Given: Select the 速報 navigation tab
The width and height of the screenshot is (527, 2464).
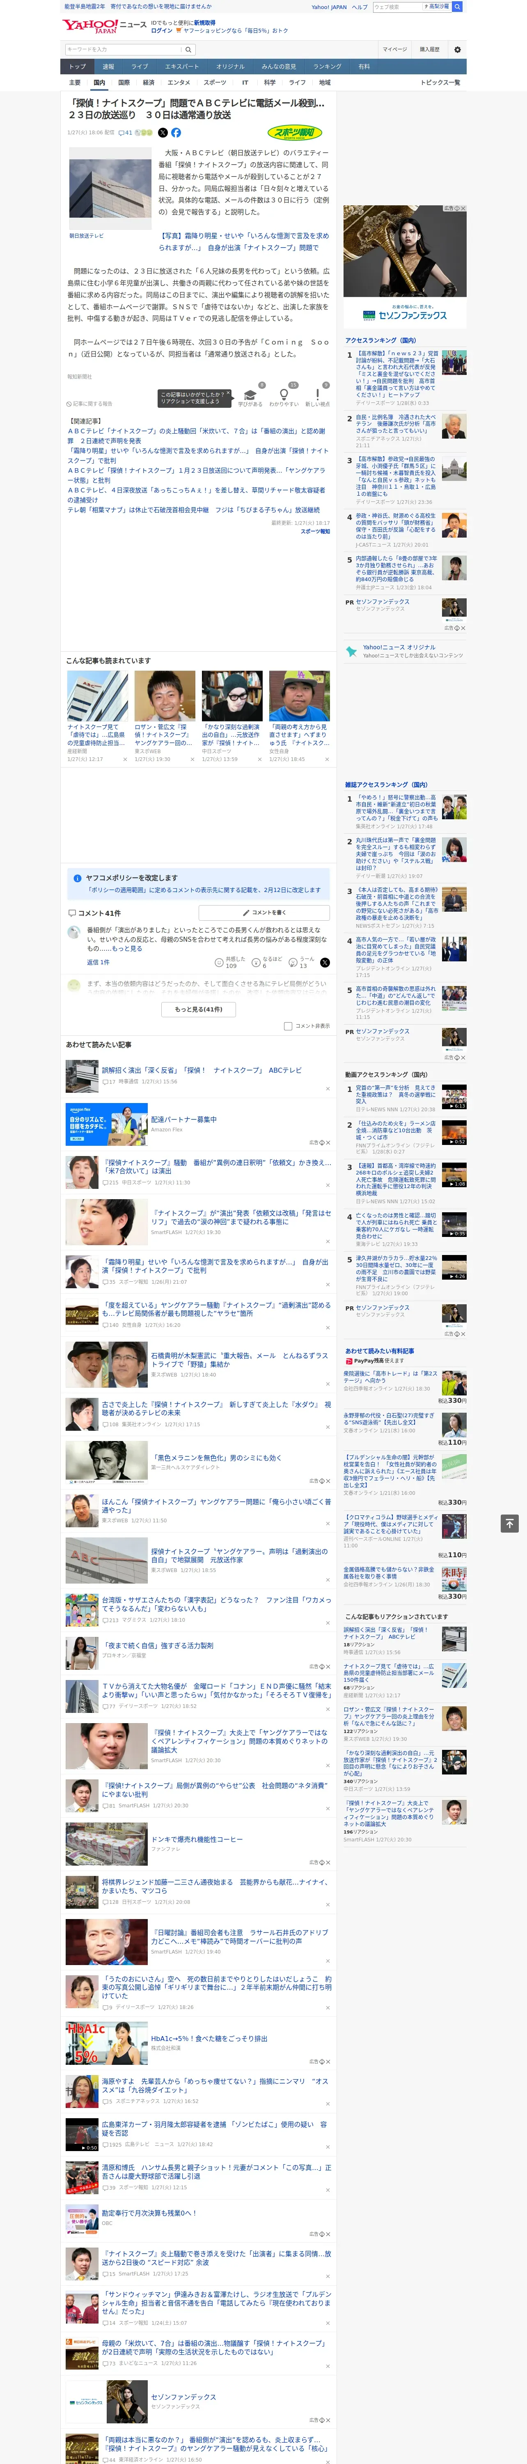Looking at the screenshot, I should (x=108, y=67).
